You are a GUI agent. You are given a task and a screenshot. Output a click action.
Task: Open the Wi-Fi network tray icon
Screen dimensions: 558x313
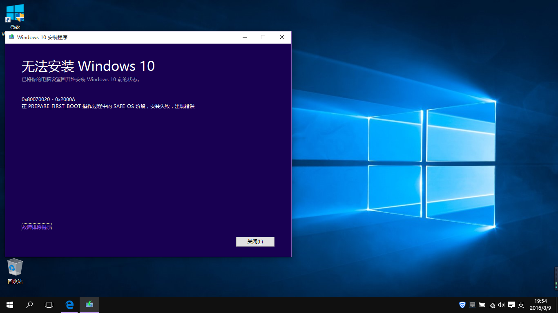pyautogui.click(x=492, y=305)
